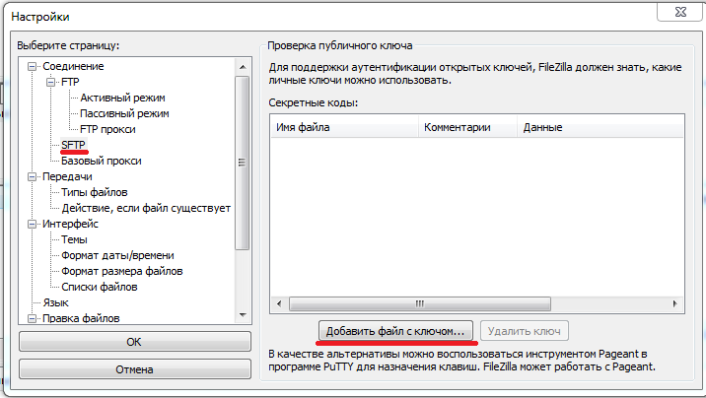
Task: Expand the Правка файлов node
Action: click(32, 318)
